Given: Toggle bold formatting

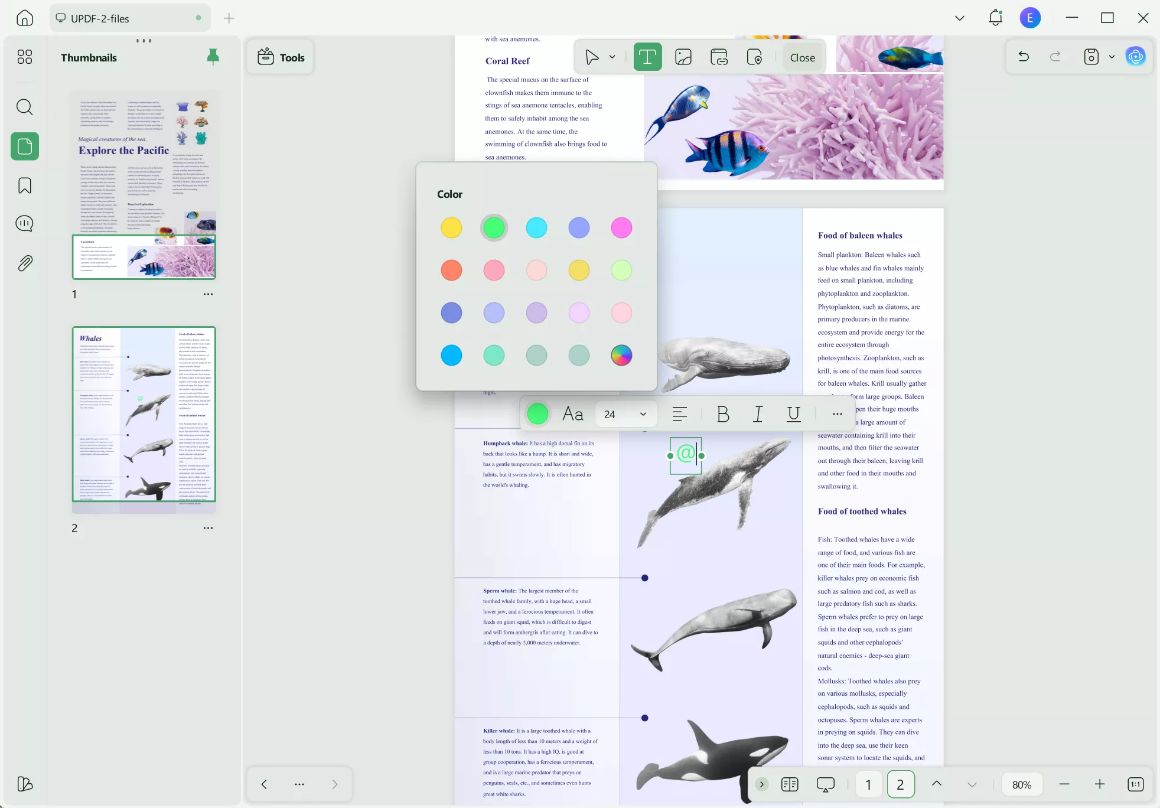Looking at the screenshot, I should click(722, 414).
